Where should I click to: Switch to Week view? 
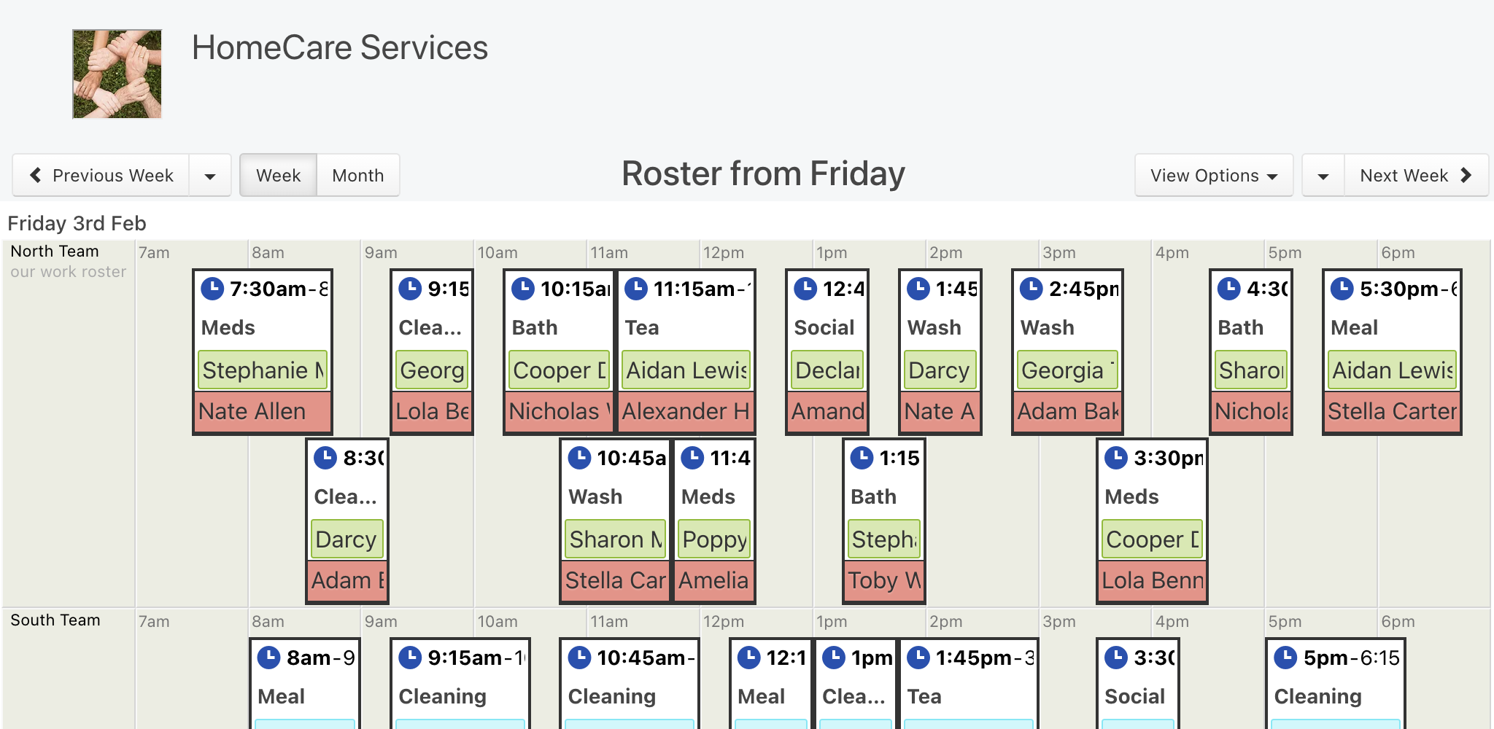[x=278, y=175]
